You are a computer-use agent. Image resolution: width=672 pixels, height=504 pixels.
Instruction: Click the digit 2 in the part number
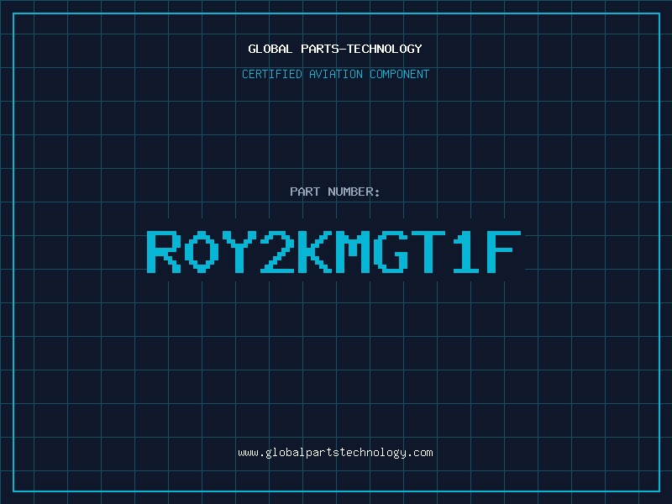[277, 251]
